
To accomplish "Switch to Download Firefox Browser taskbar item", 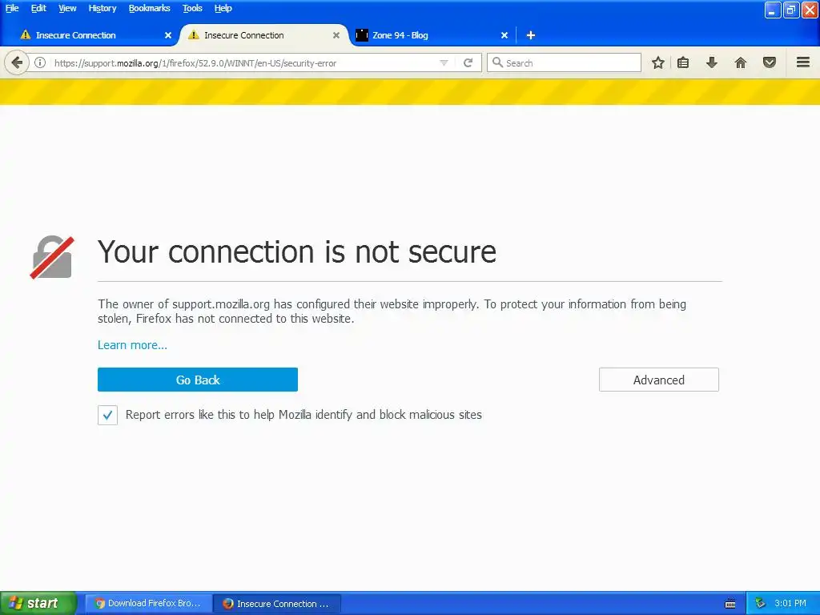I will (148, 604).
